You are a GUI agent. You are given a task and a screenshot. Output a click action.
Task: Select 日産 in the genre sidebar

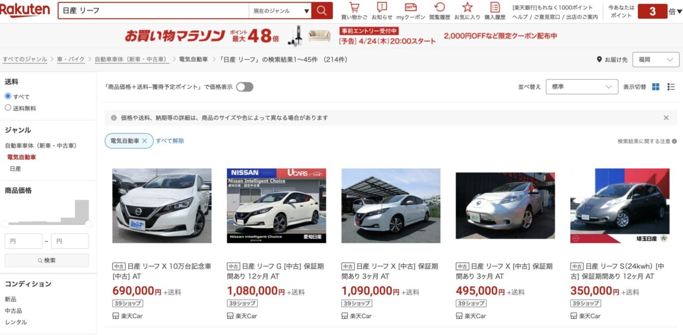tap(15, 168)
